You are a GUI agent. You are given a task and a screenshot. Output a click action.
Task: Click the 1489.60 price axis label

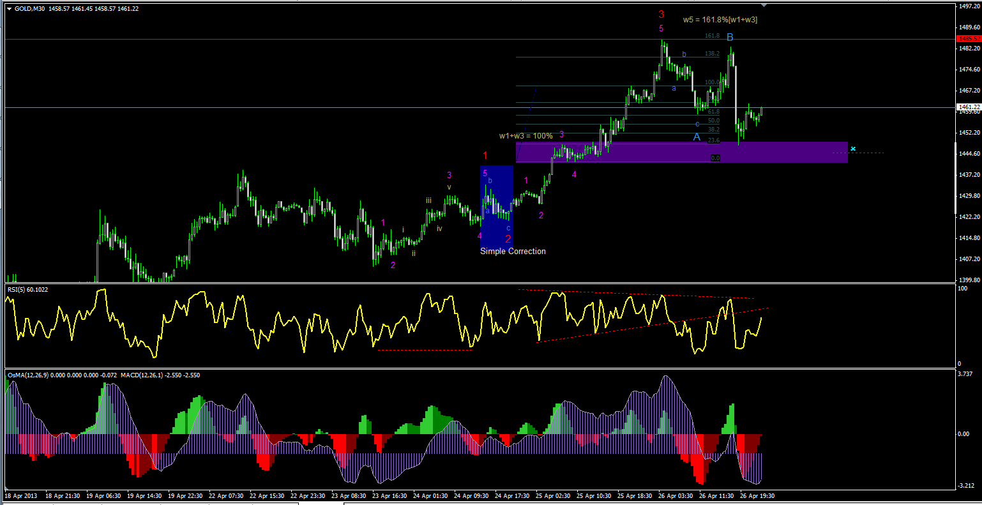point(969,27)
